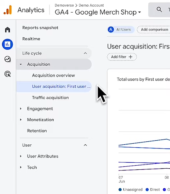Select the Reports bar chart icon
This screenshot has height=194, width=170.
tap(7, 44)
